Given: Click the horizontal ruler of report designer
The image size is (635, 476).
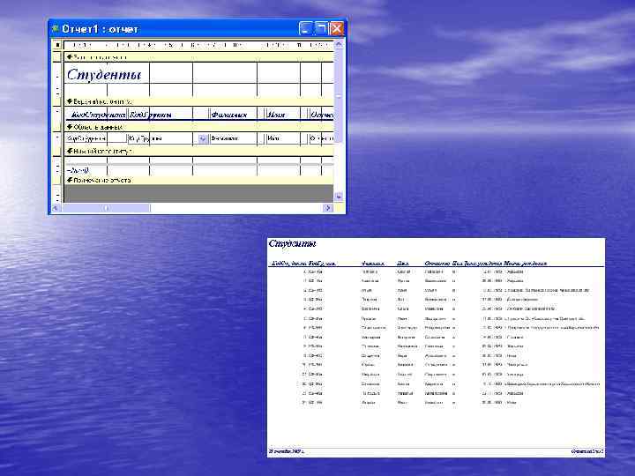Looking at the screenshot, I should pyautogui.click(x=198, y=45).
